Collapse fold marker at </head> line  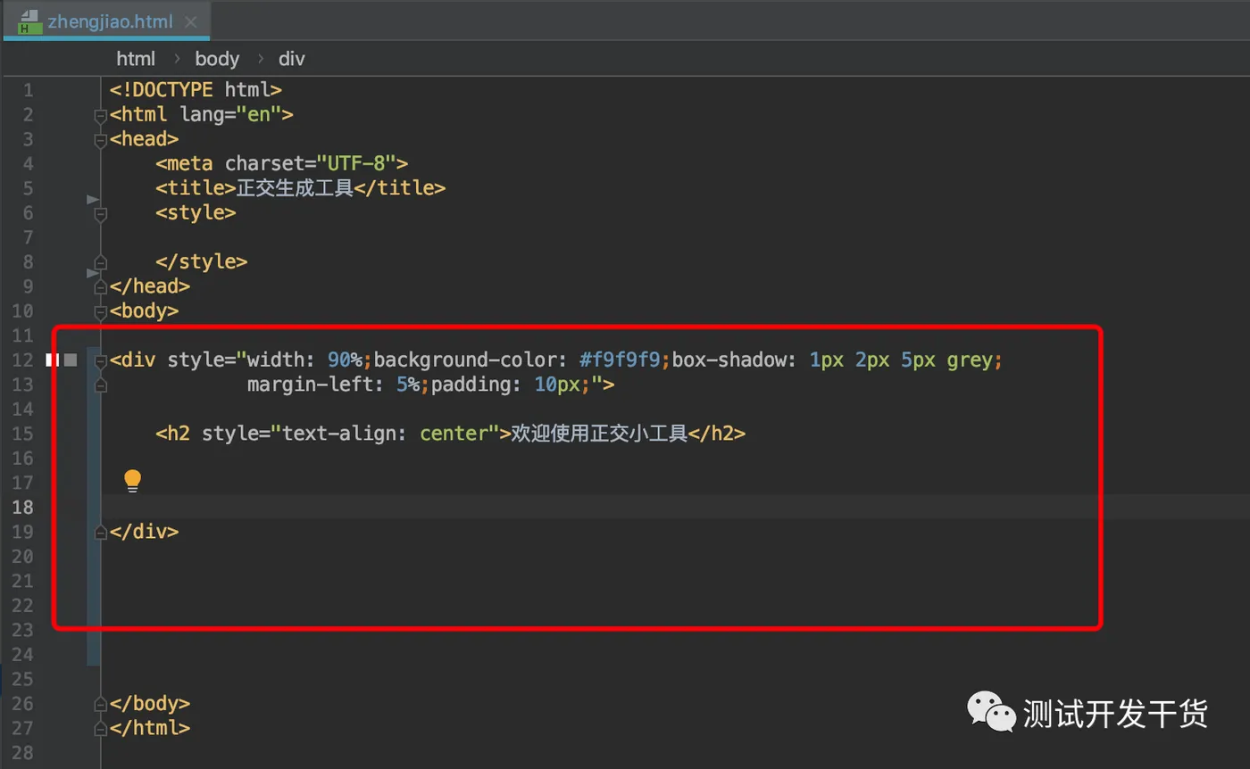[100, 287]
